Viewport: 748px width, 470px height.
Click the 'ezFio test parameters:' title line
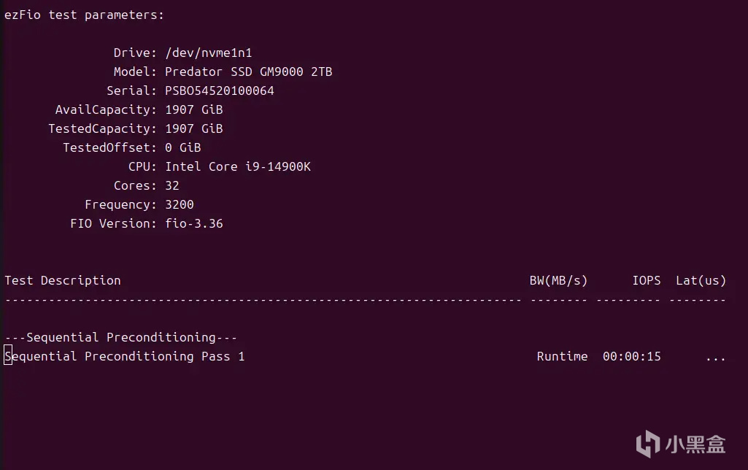coord(85,15)
